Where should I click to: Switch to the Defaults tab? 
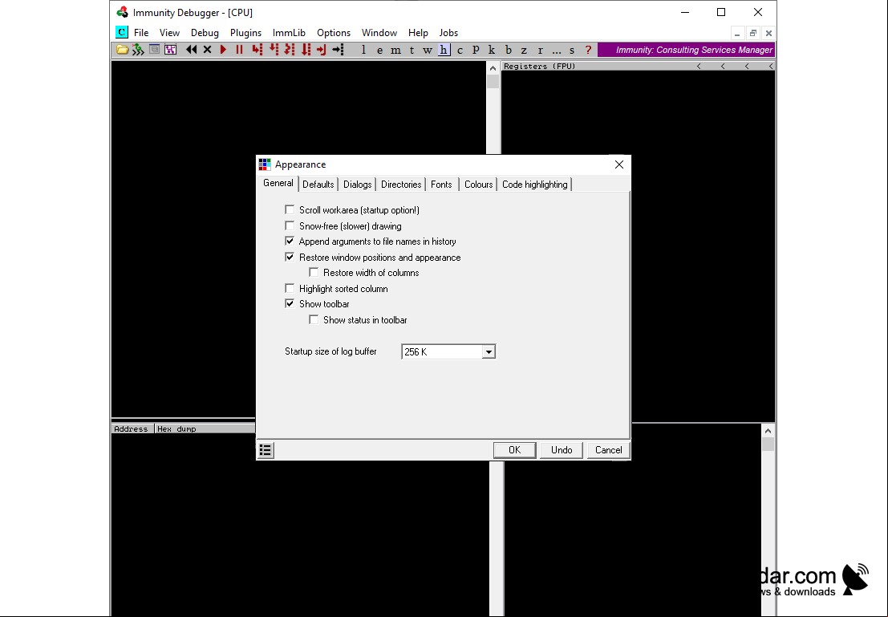click(318, 184)
